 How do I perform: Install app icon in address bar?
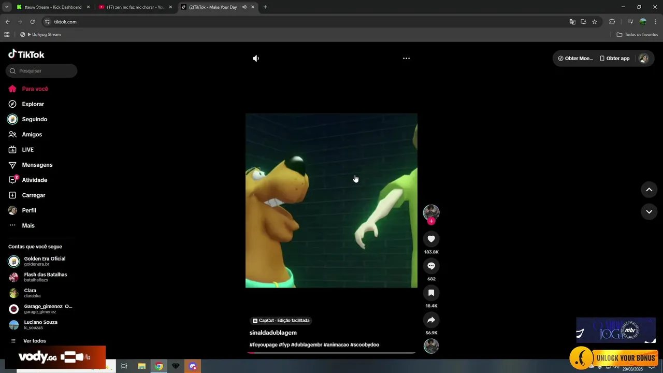tap(583, 22)
